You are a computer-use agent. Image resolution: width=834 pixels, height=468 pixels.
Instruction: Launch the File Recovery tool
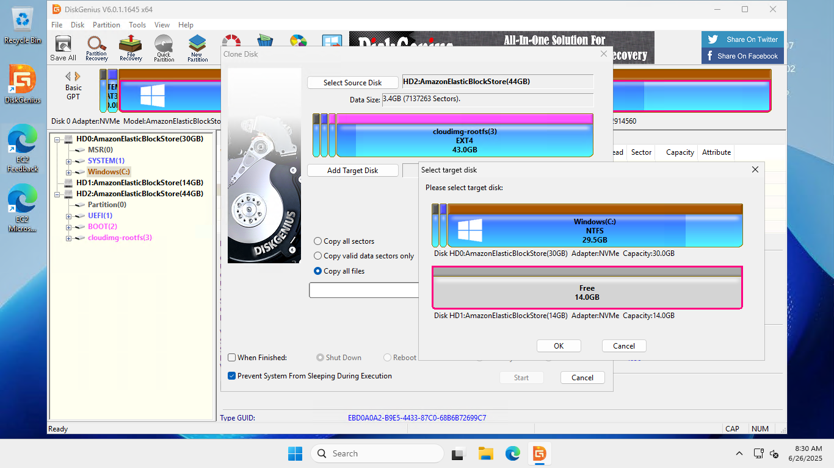click(x=131, y=48)
